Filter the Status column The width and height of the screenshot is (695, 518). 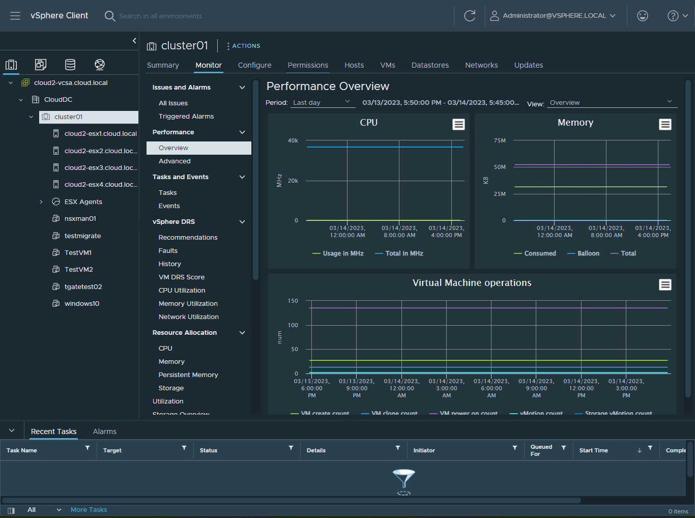(291, 448)
